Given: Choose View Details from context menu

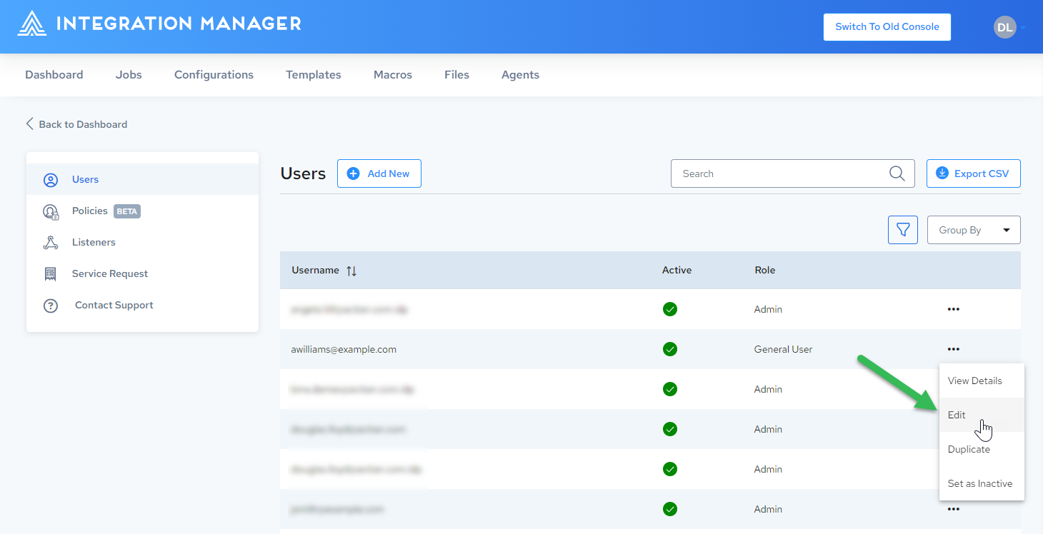Looking at the screenshot, I should click(981, 381).
